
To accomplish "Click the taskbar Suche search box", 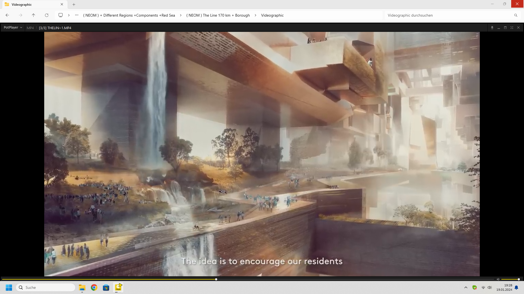I will 46,287.
